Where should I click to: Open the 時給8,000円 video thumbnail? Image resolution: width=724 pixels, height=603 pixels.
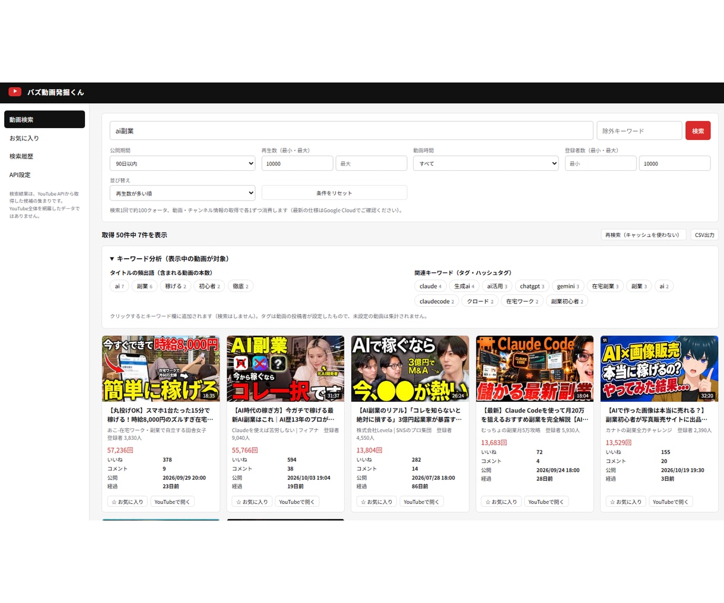(x=161, y=369)
